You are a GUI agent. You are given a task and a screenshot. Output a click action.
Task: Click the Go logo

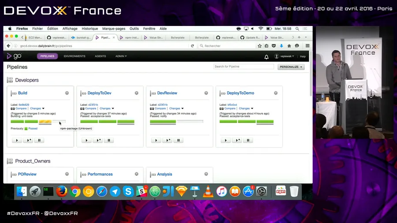tap(14, 56)
